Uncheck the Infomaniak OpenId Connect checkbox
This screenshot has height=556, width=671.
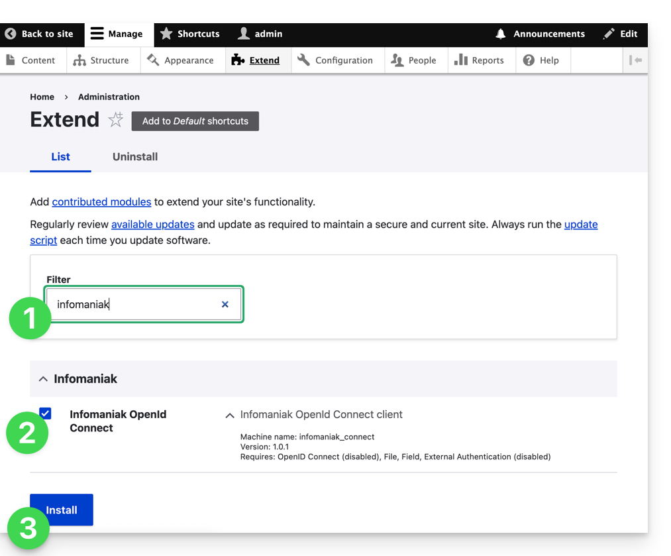coord(45,413)
